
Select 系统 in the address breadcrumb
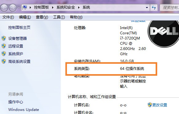point(86,7)
